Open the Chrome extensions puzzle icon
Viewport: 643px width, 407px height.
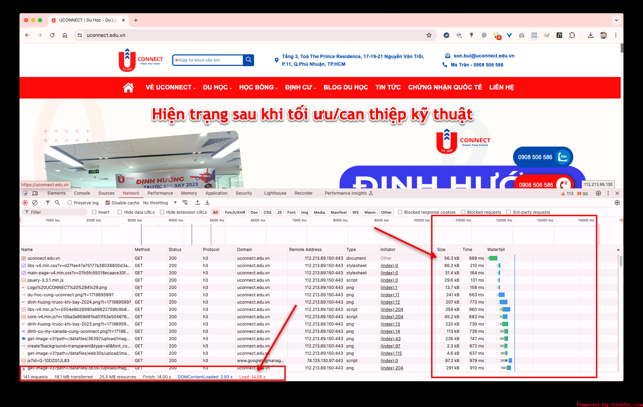pos(572,35)
